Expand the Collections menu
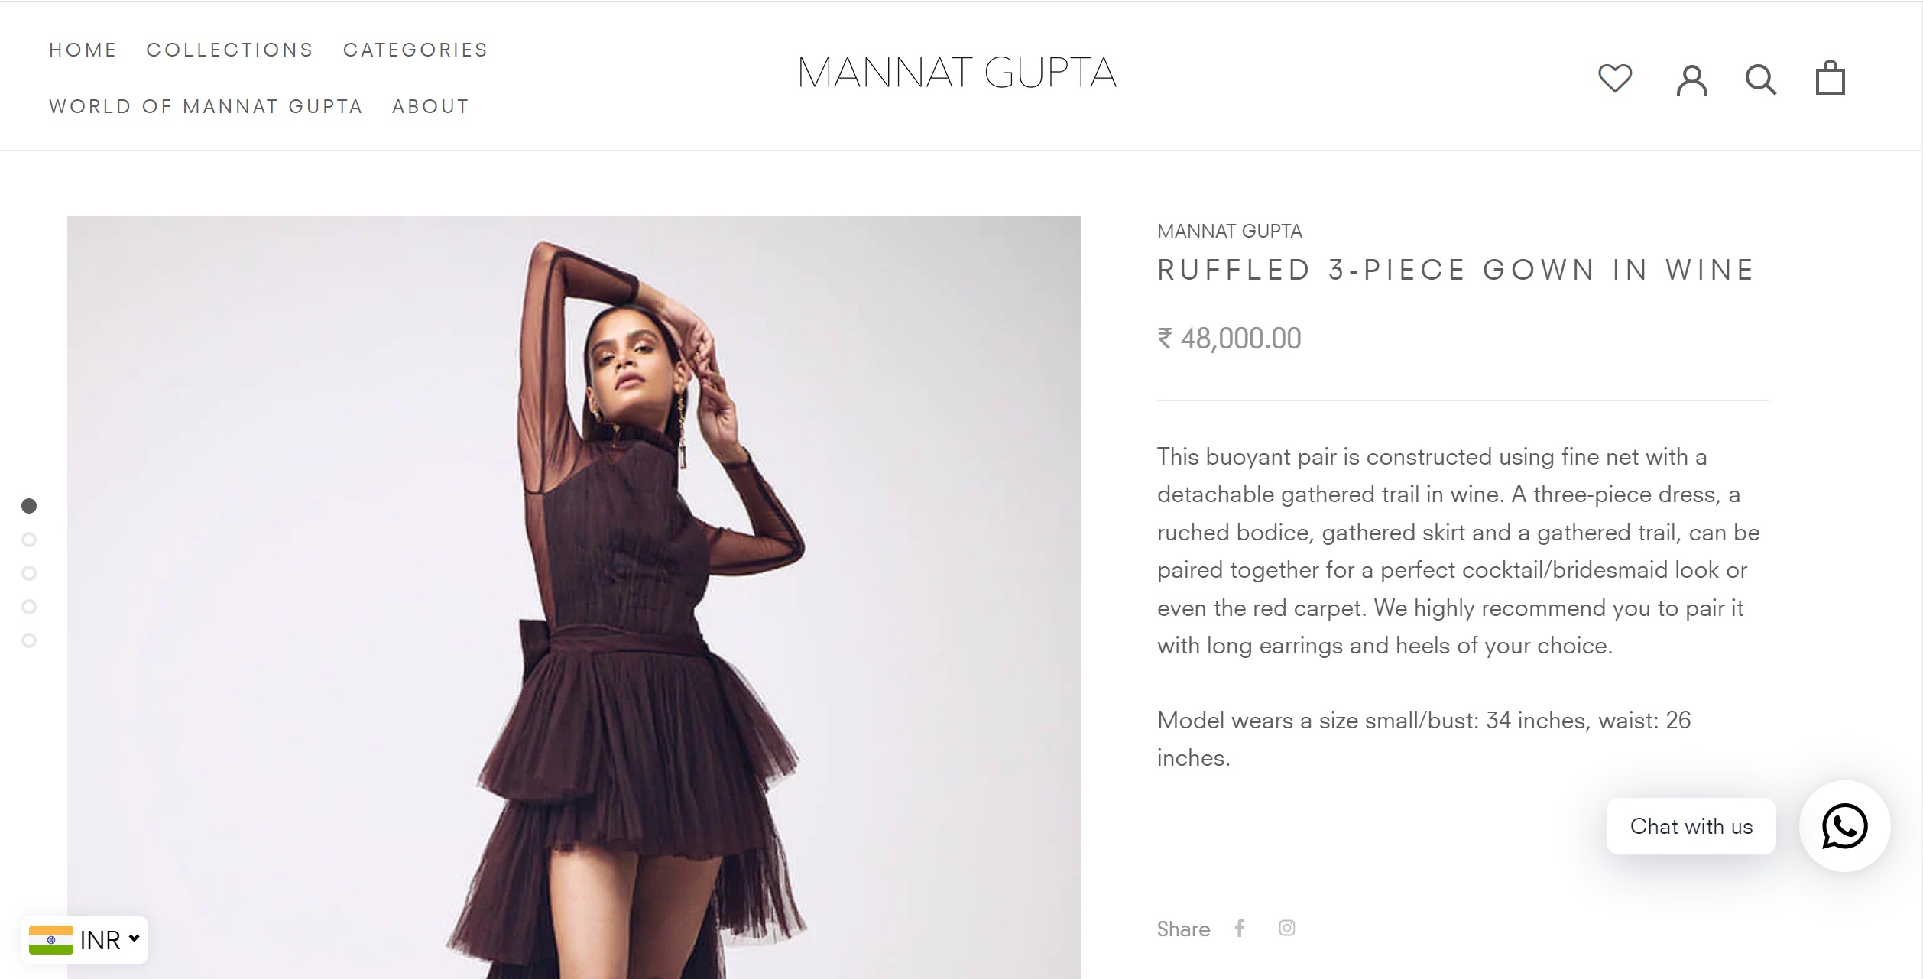 230,50
